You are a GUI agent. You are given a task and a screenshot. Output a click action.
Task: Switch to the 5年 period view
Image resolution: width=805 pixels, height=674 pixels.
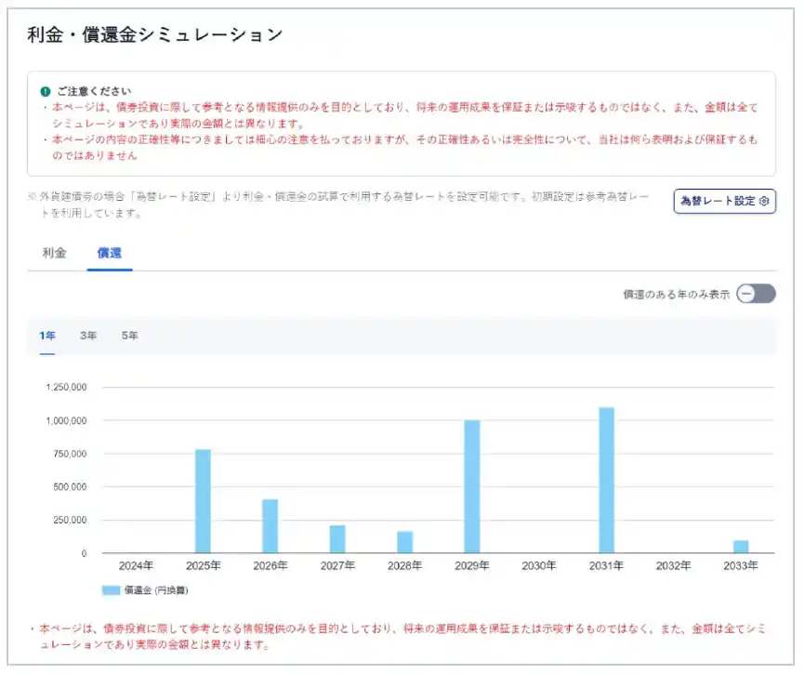[x=130, y=336]
